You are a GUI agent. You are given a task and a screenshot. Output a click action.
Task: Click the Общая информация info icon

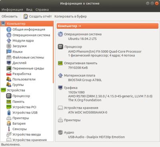pyautogui.click(x=9, y=29)
